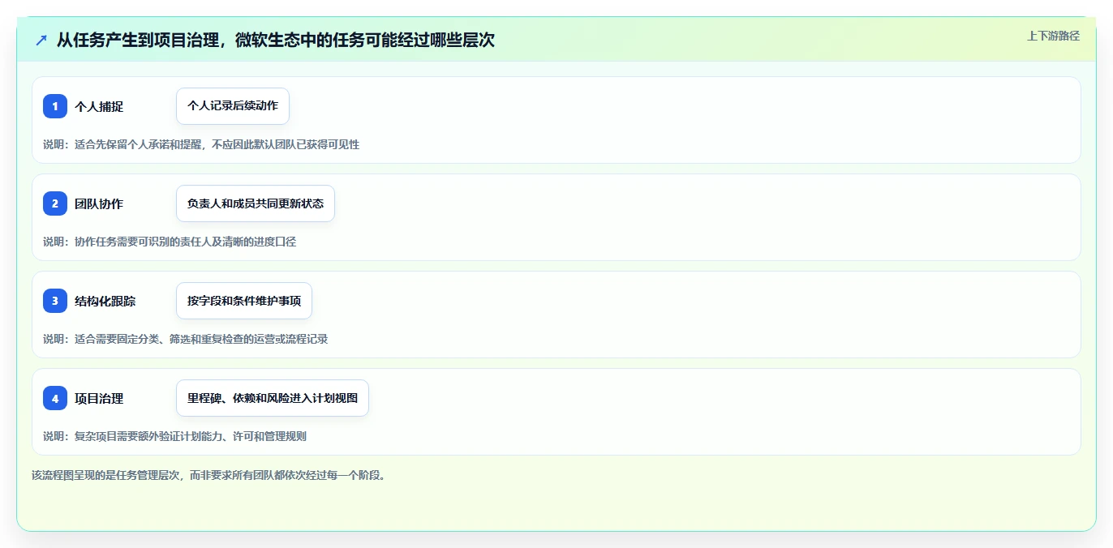This screenshot has height=548, width=1113.
Task: Click the note about 个人承诺和提醒
Action: coord(201,144)
